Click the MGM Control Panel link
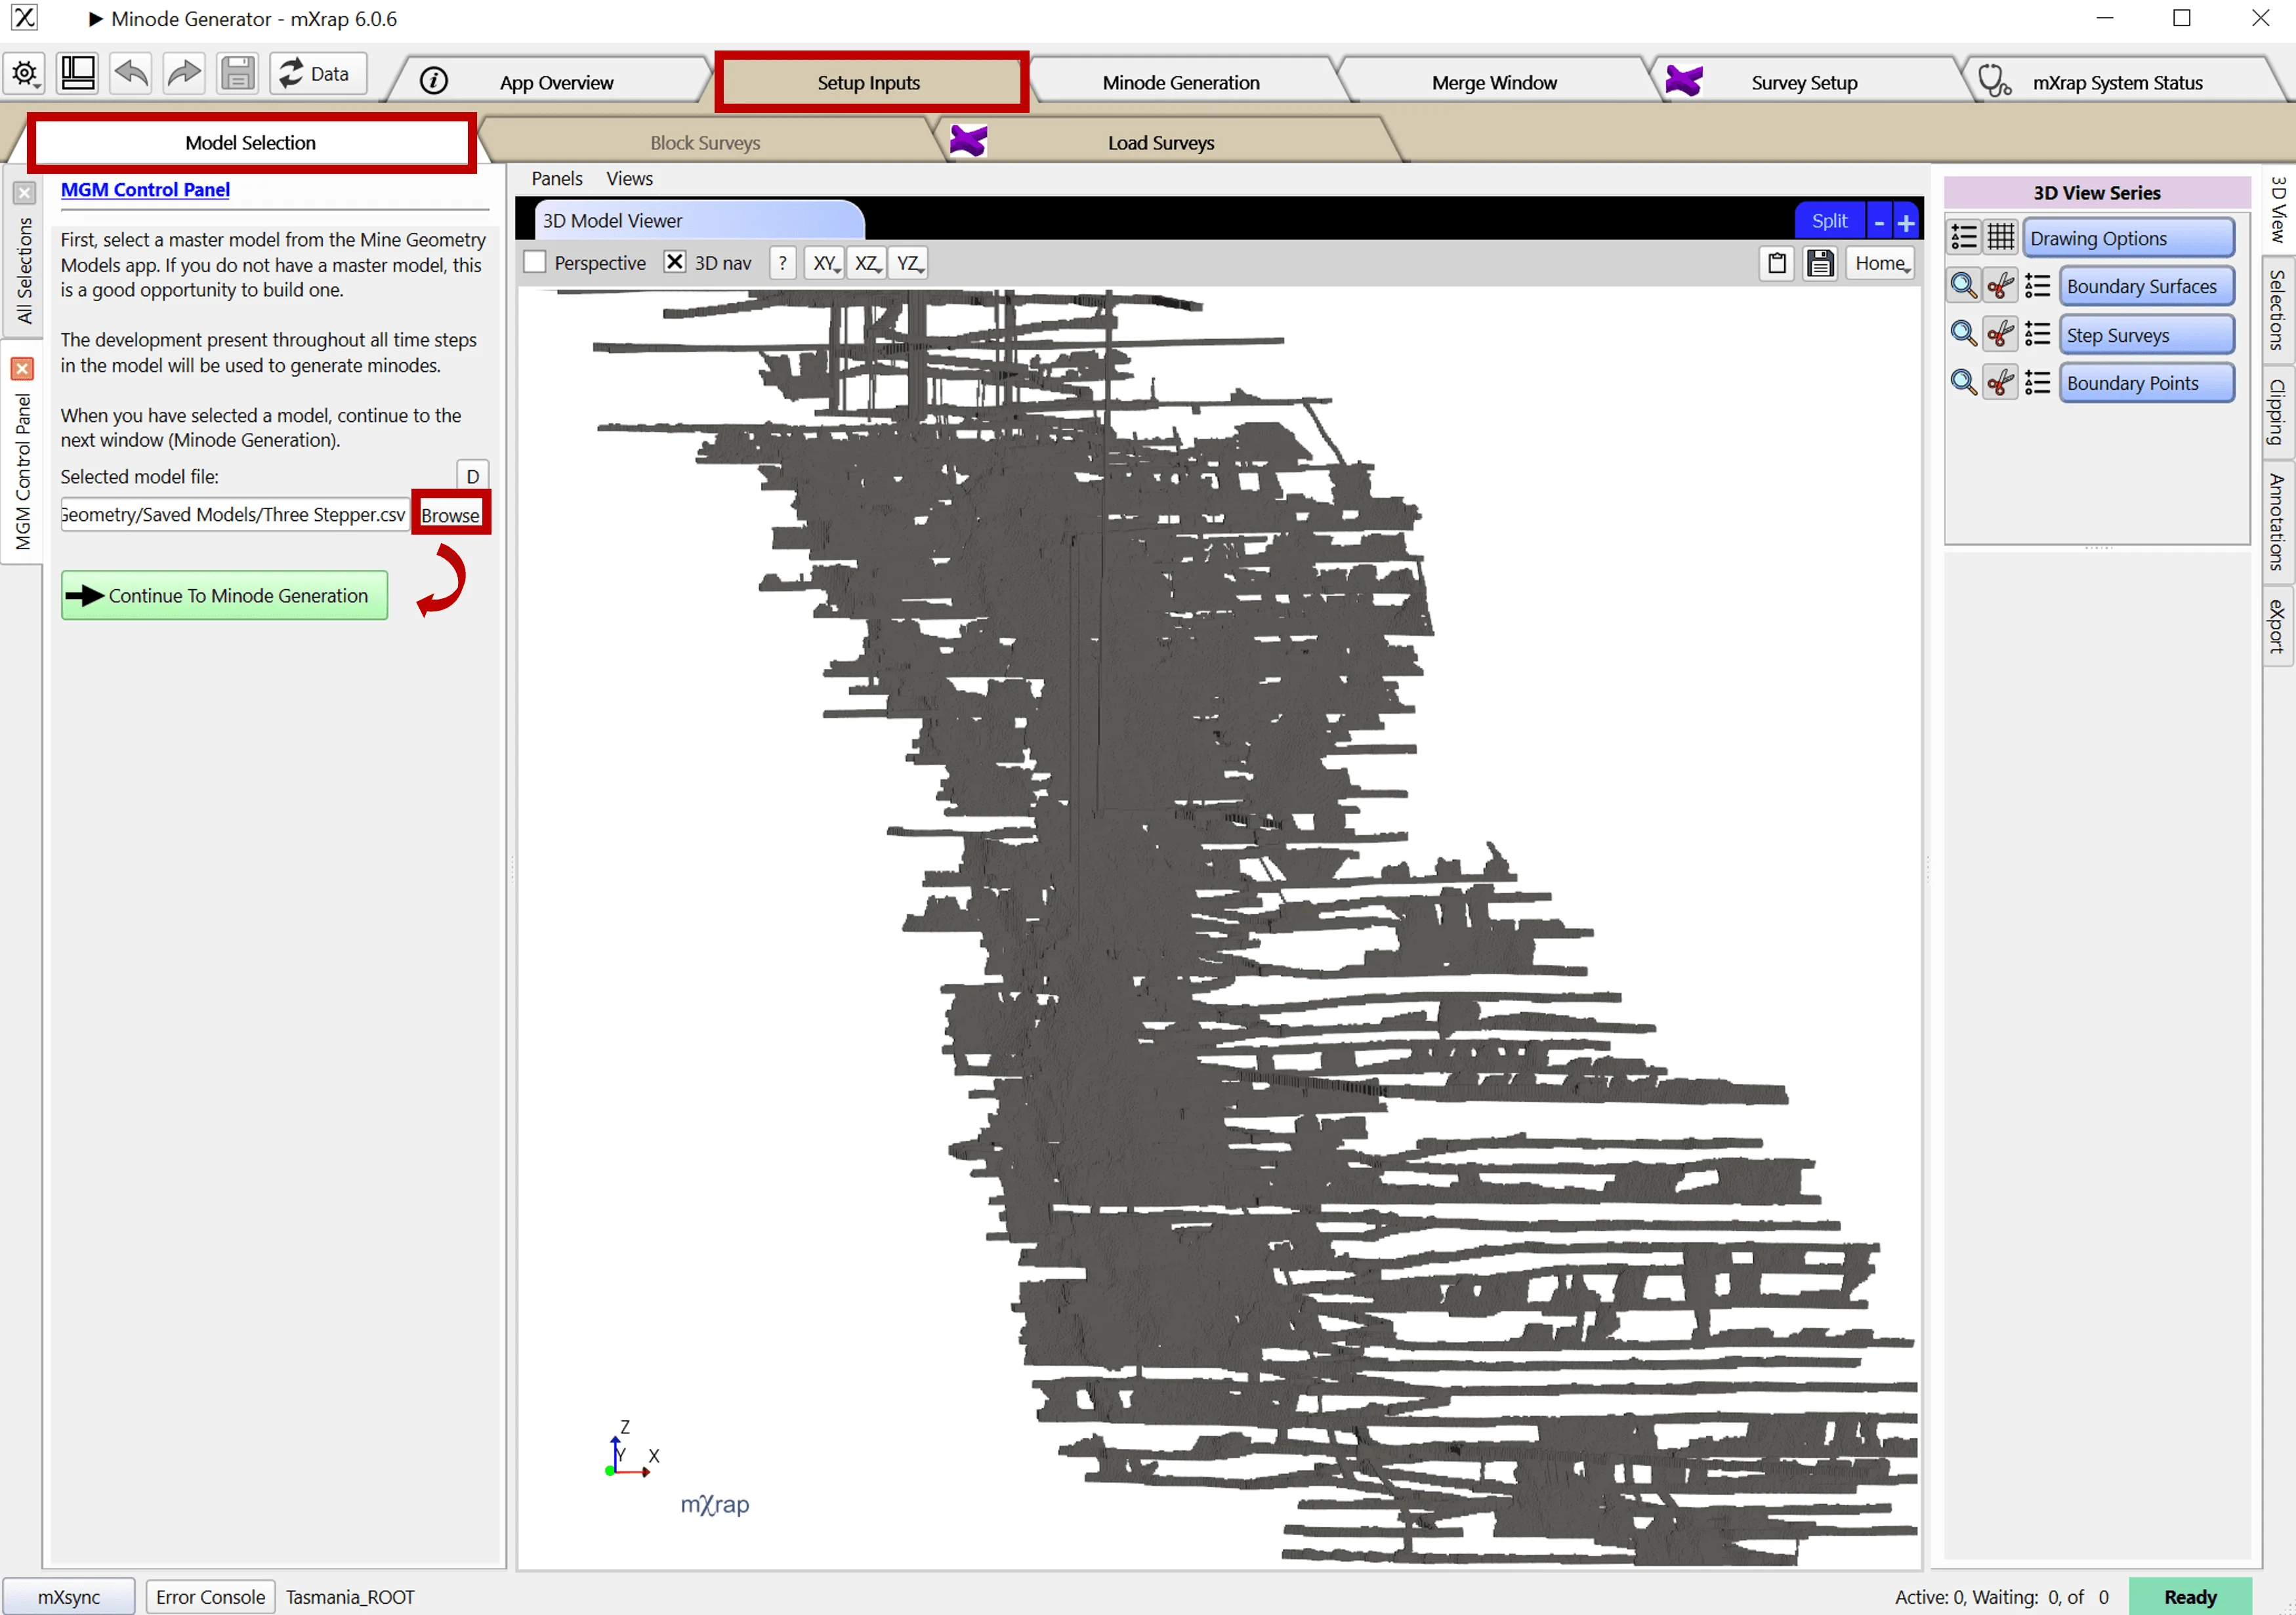The height and width of the screenshot is (1615, 2296). pyautogui.click(x=145, y=190)
